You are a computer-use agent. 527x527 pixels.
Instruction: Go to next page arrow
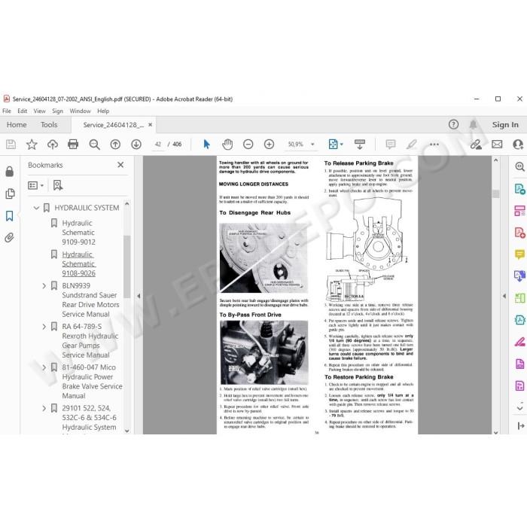(x=136, y=145)
